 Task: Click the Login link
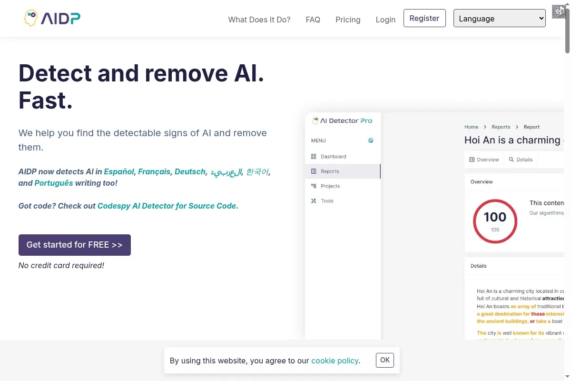click(x=385, y=20)
